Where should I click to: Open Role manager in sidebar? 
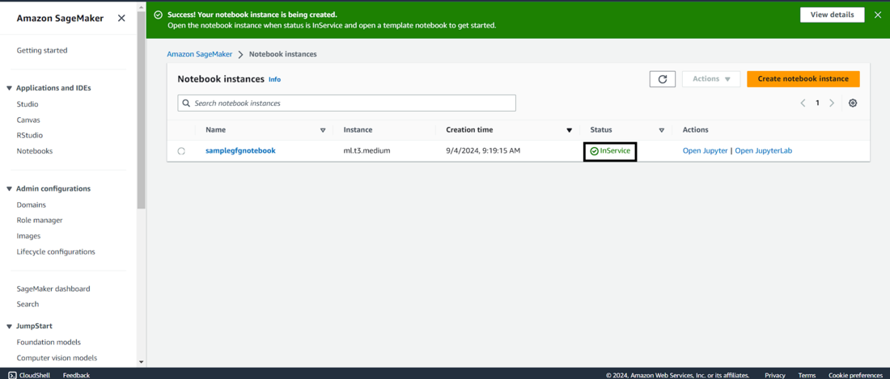40,221
